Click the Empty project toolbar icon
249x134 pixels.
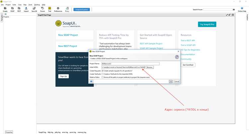5,9
